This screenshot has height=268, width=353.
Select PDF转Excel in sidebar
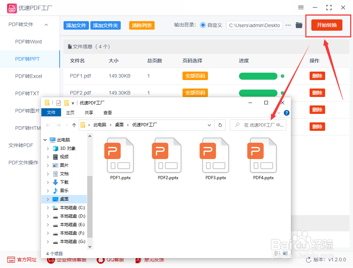(29, 76)
